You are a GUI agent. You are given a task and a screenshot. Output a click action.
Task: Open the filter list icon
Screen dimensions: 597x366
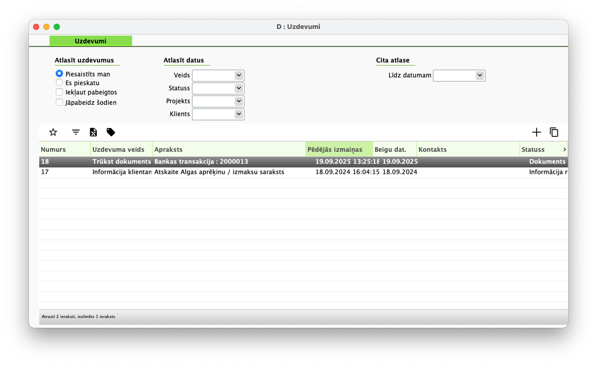point(76,132)
